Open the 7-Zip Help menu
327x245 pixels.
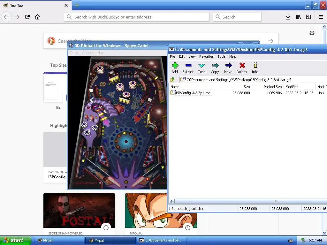(x=232, y=56)
